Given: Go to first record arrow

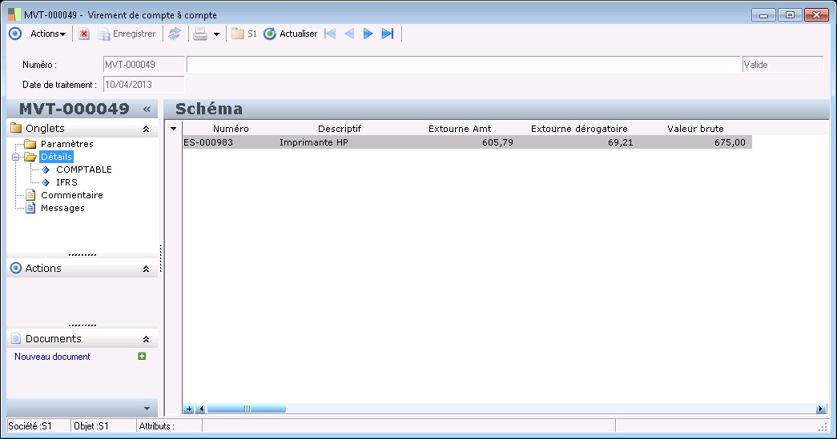Looking at the screenshot, I should coord(331,34).
